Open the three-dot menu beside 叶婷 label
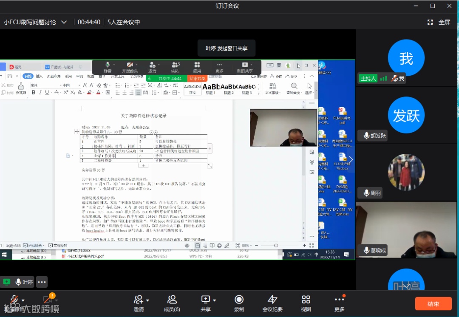The width and height of the screenshot is (459, 317). click(42, 282)
